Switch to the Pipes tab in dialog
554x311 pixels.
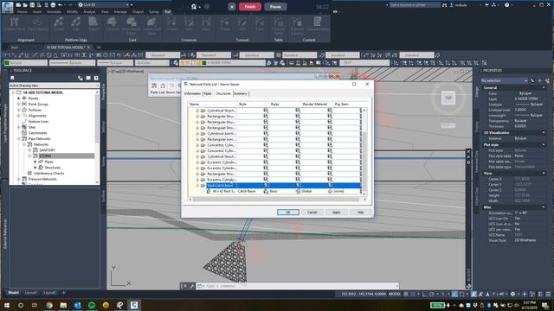point(208,93)
